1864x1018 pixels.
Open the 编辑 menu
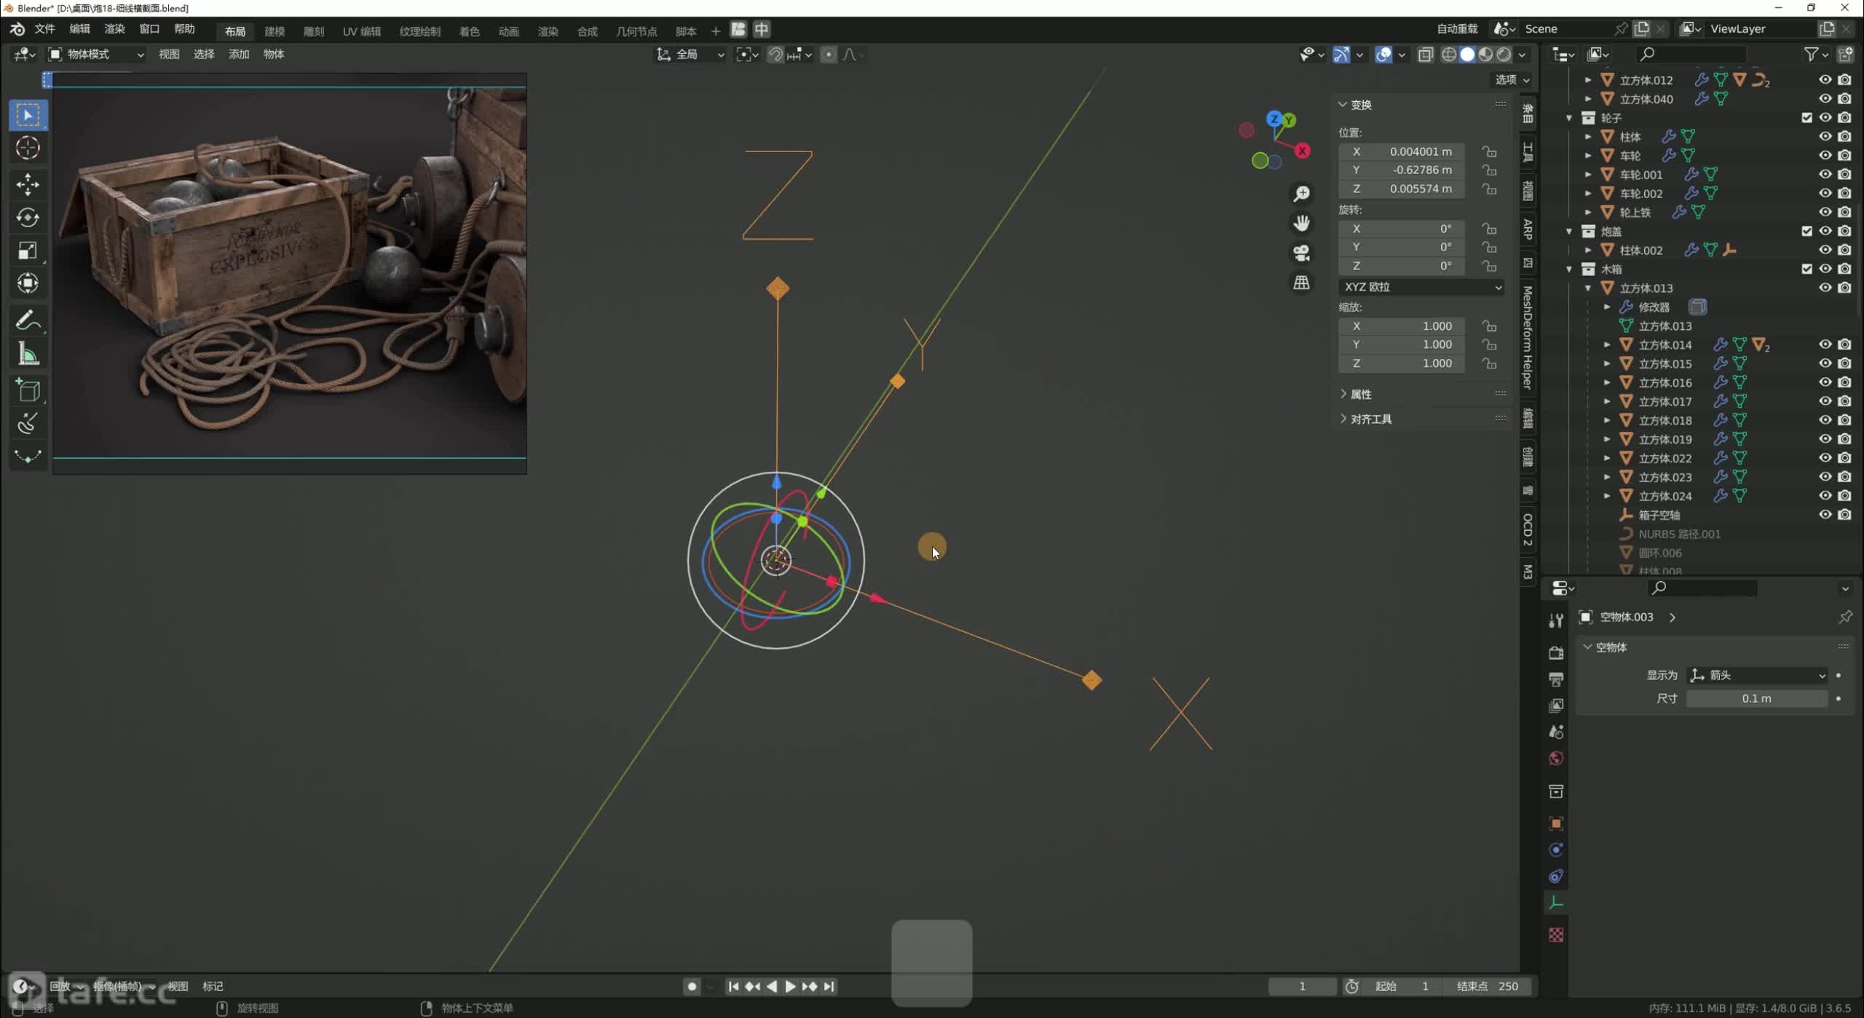[79, 29]
